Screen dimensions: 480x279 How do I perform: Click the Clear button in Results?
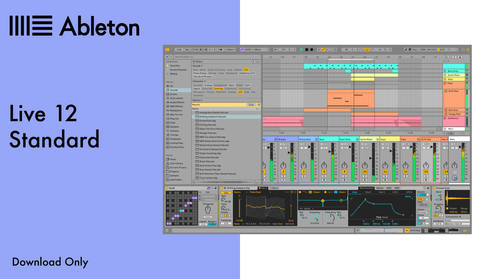coord(251,105)
